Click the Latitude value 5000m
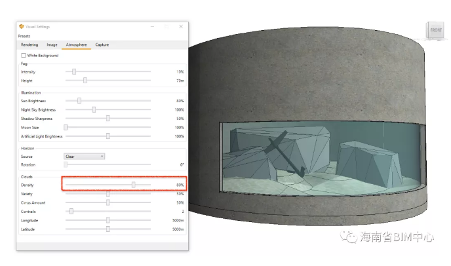The height and width of the screenshot is (266, 451). point(178,229)
